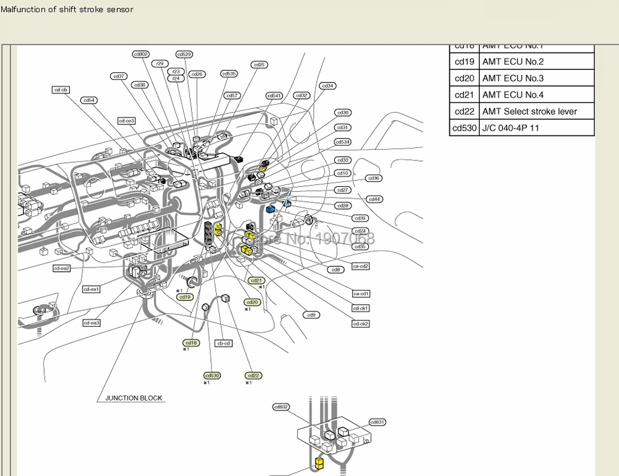619x476 pixels.
Task: Click the cd-ea1 boxed label
Action: point(92,289)
